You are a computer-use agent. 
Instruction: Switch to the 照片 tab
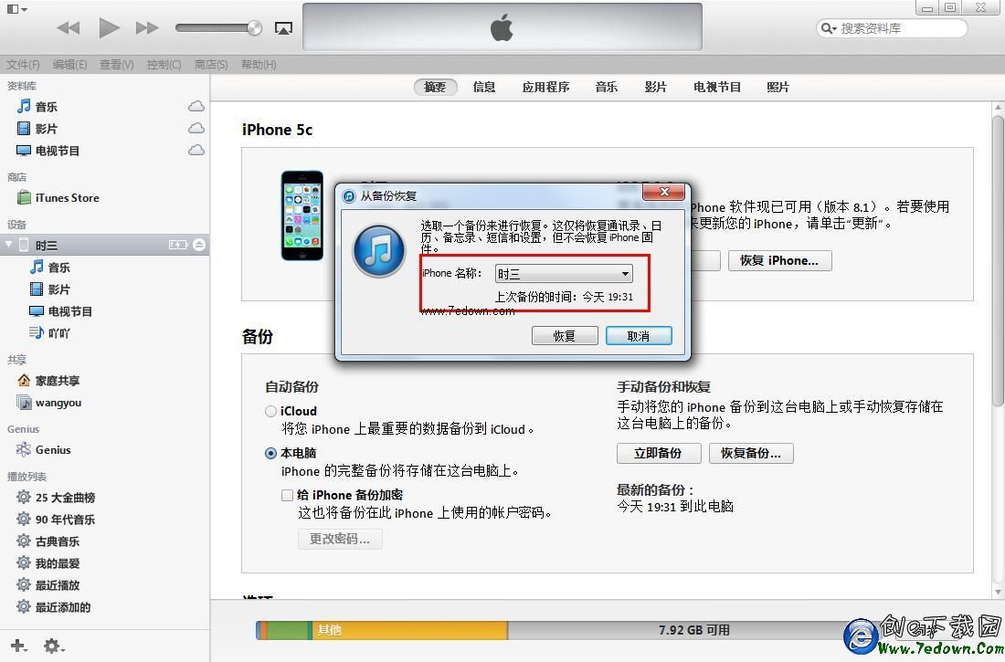pos(778,87)
